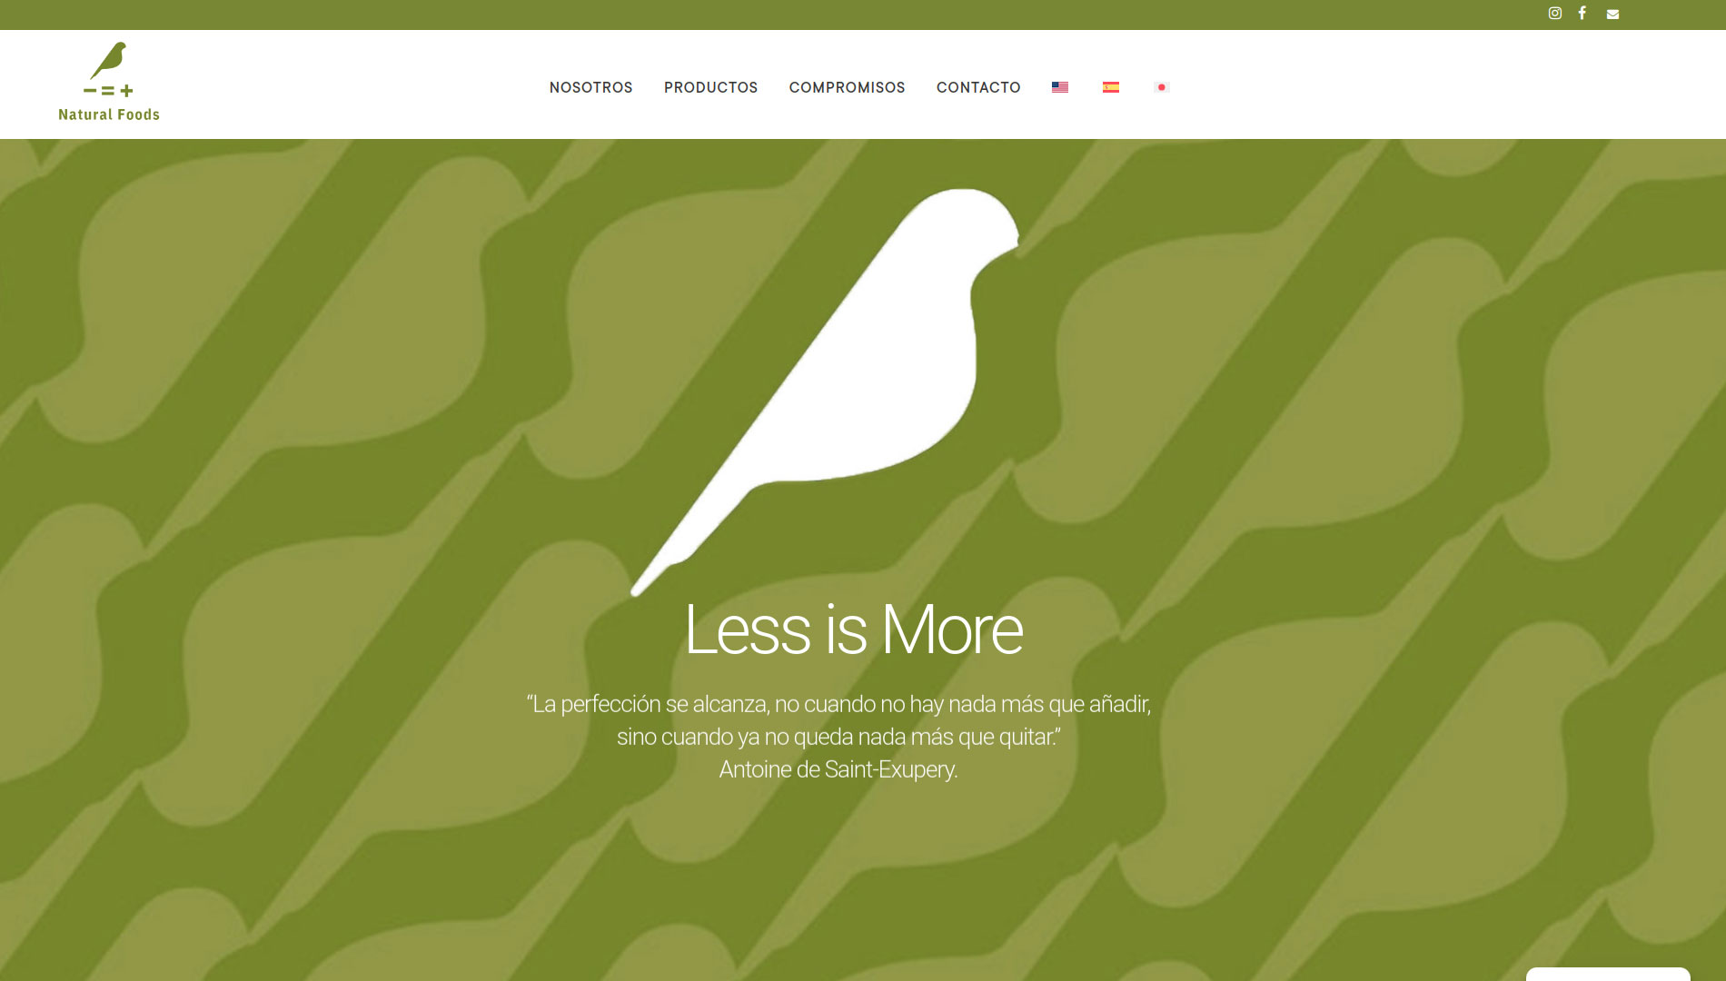Open the NOSOTROS menu item

(591, 87)
